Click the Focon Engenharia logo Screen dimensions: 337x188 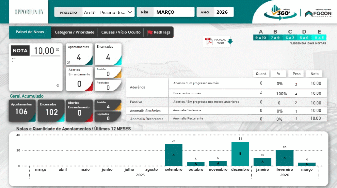tap(318, 13)
